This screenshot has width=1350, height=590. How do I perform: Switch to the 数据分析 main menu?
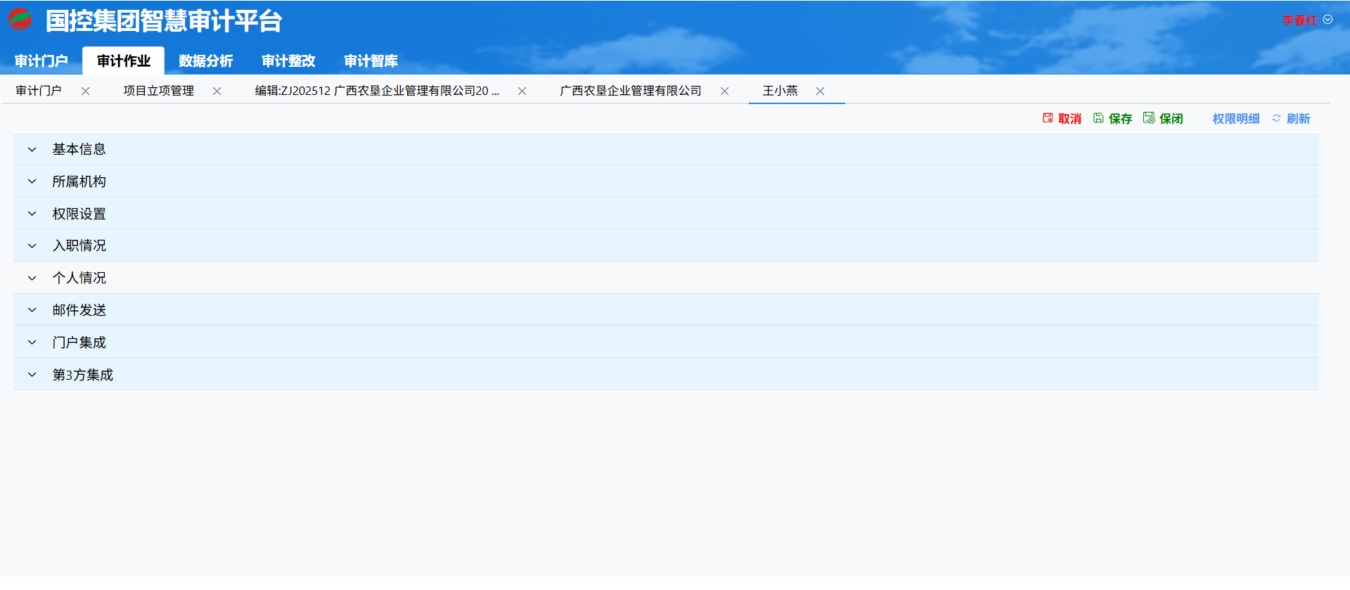point(205,61)
